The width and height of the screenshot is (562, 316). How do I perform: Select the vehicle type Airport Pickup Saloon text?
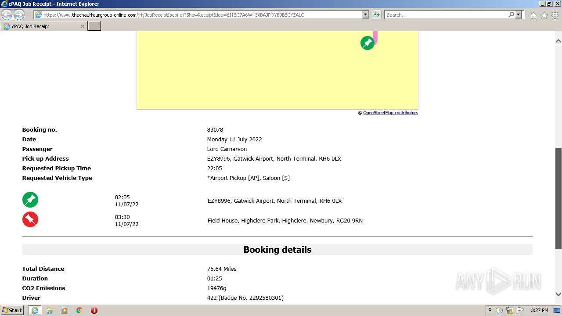click(249, 178)
